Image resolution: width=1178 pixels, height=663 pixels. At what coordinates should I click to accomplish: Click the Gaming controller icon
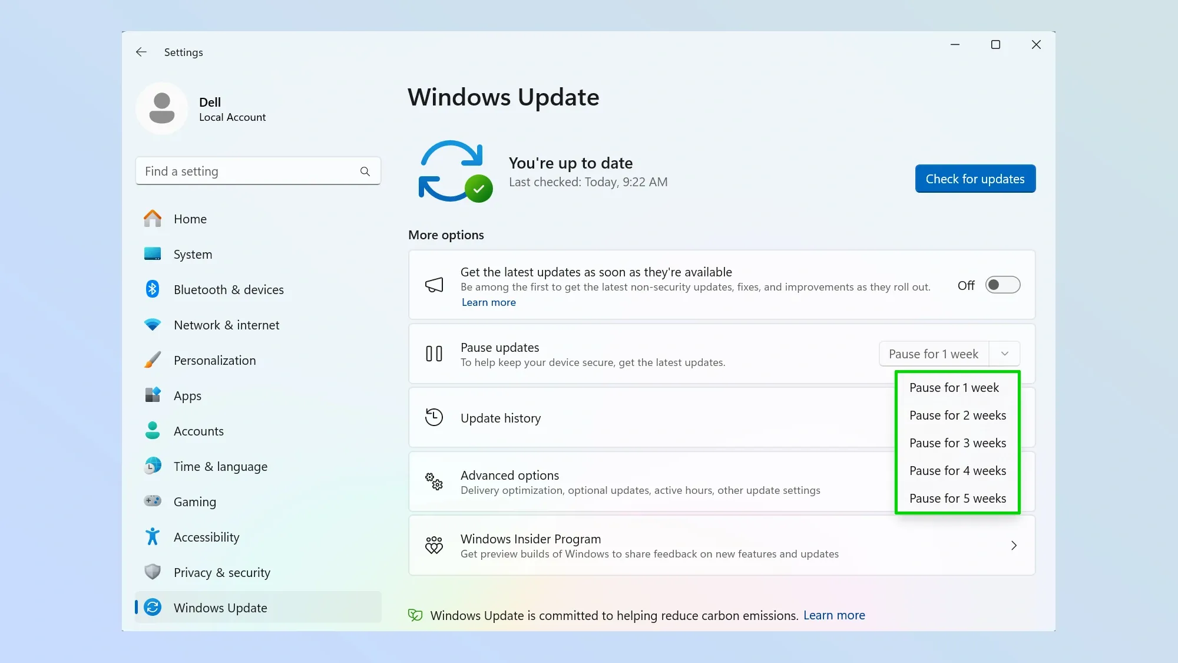click(153, 501)
